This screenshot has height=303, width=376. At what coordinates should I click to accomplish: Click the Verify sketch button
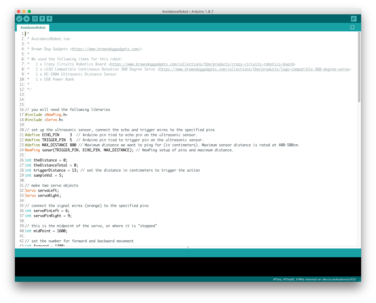pos(19,19)
